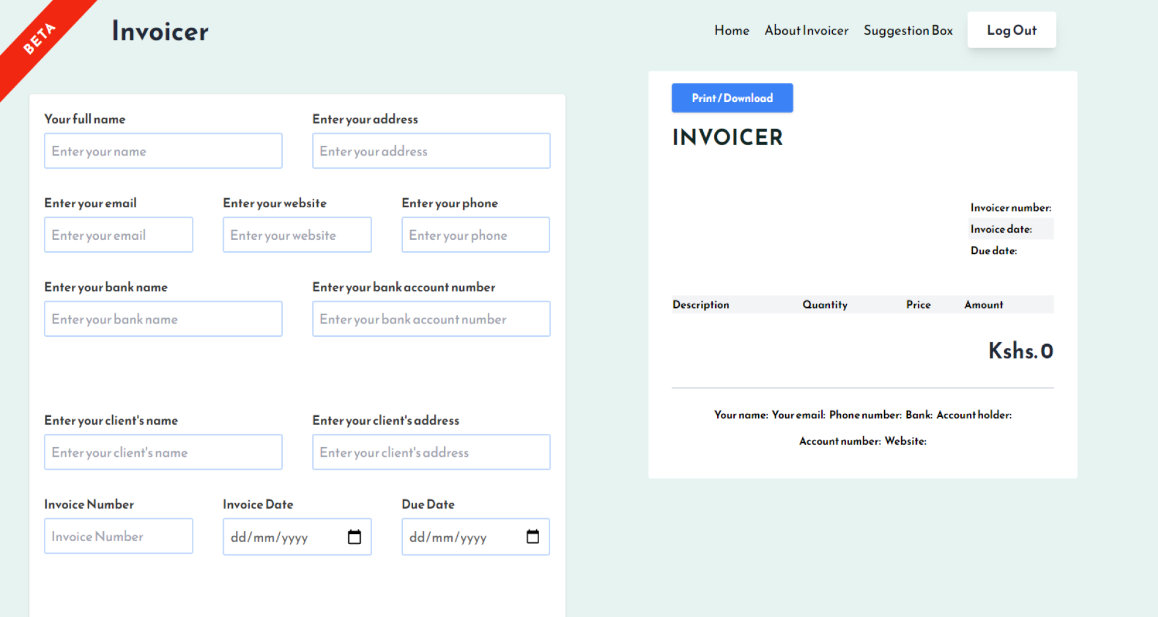Viewport: 1158px width, 617px height.
Task: Click the INVOICER heading in preview
Action: [727, 137]
